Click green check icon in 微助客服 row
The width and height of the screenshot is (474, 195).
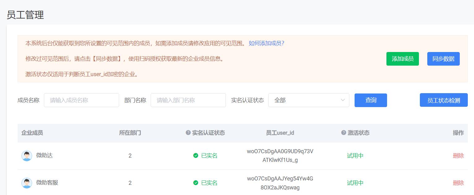click(196, 183)
